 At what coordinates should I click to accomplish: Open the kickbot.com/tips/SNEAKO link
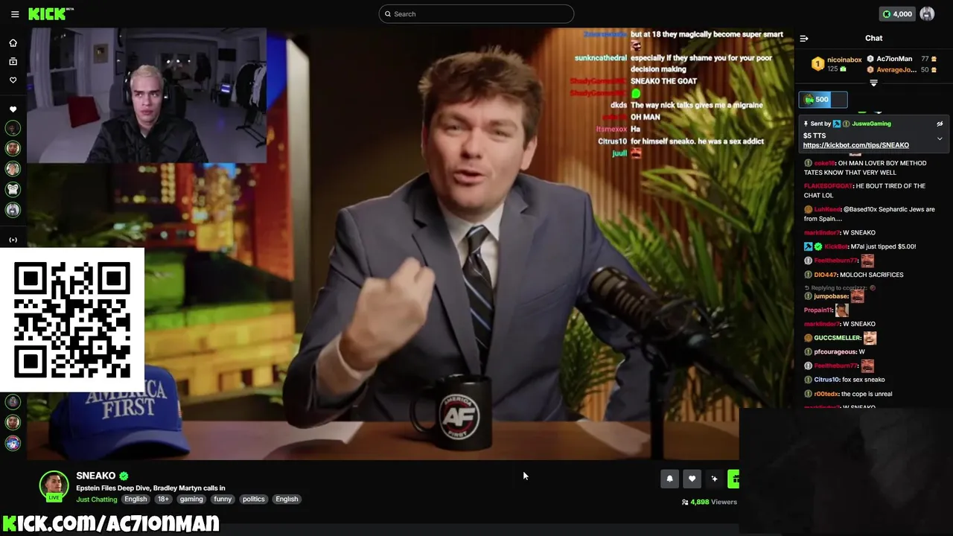tap(856, 145)
